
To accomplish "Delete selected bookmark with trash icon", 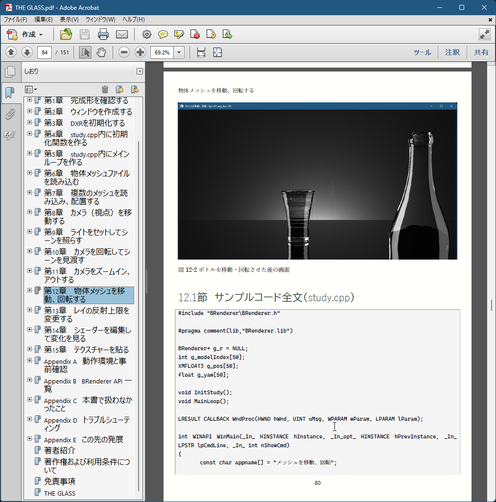I will tap(105, 89).
